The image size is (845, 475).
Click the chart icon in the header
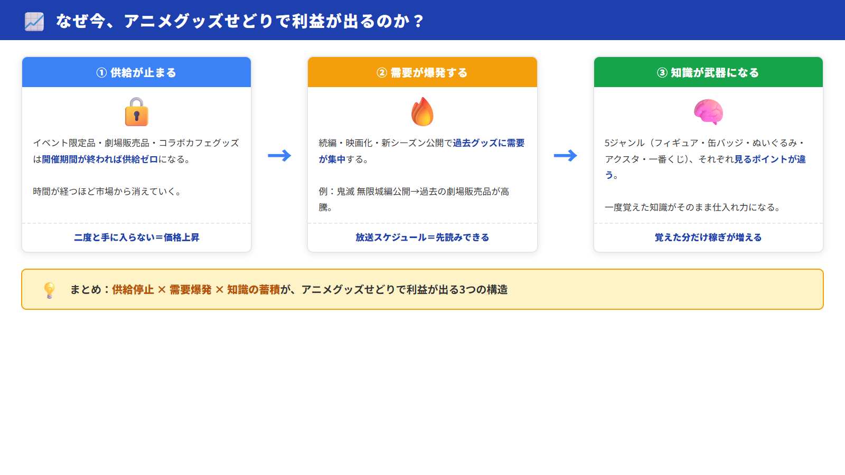(33, 22)
